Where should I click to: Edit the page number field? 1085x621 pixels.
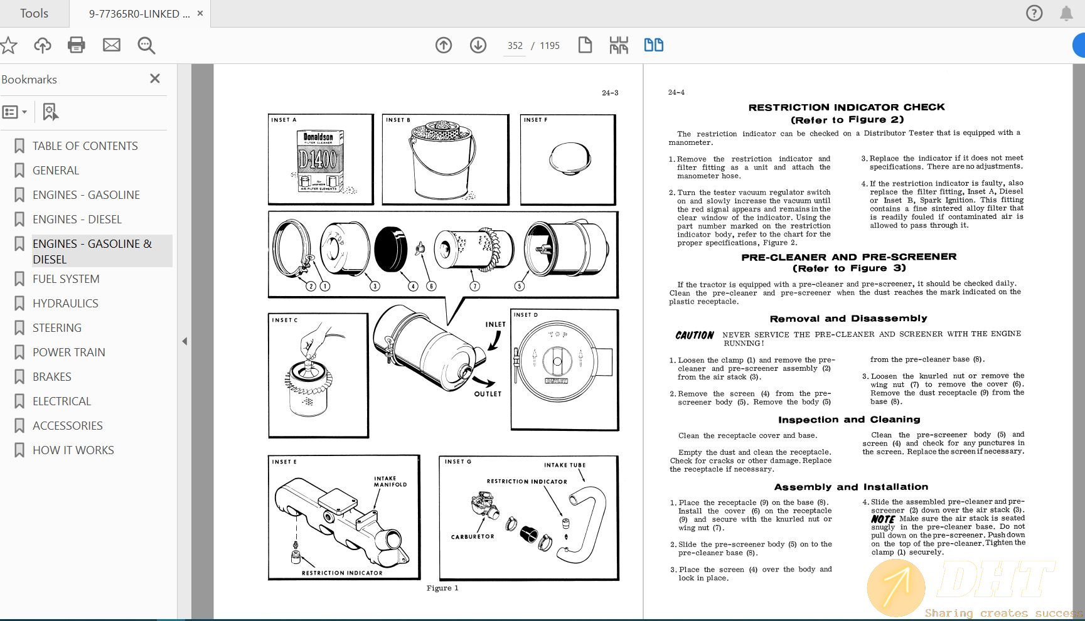pos(515,45)
